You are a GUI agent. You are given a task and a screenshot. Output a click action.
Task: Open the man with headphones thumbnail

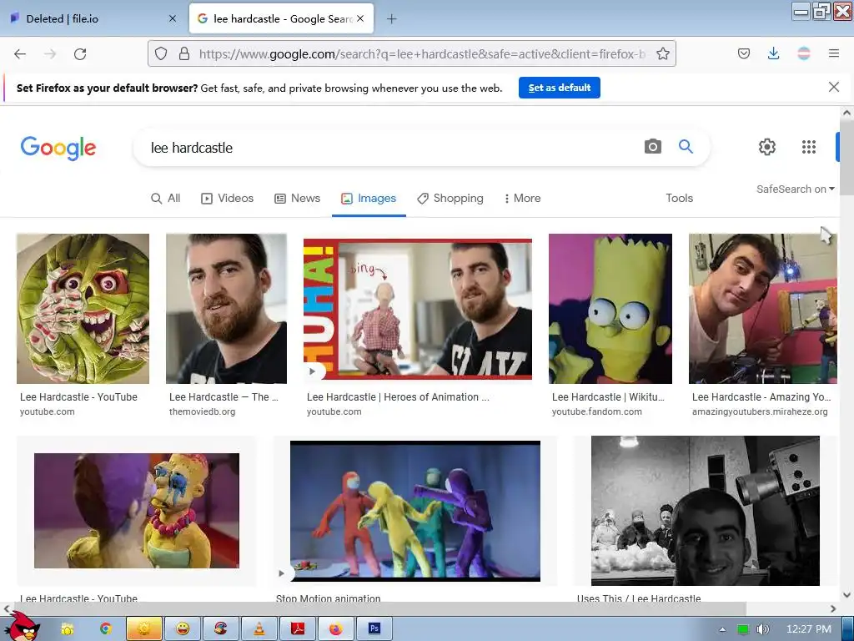762,309
